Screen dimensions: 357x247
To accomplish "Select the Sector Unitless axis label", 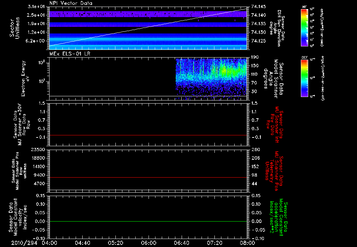I will [x=15, y=27].
